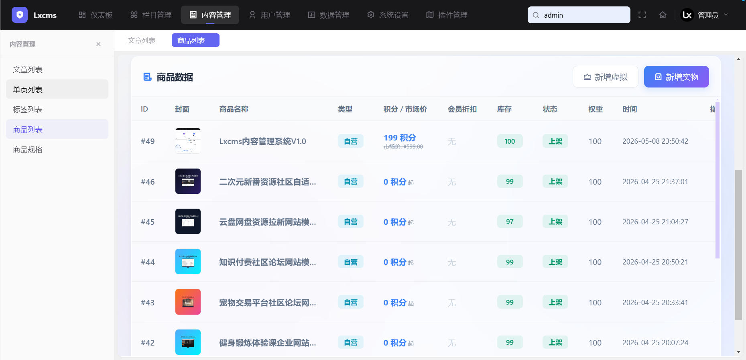The height and width of the screenshot is (360, 746).
Task: Open 商品规格 in the sidebar
Action: point(57,149)
